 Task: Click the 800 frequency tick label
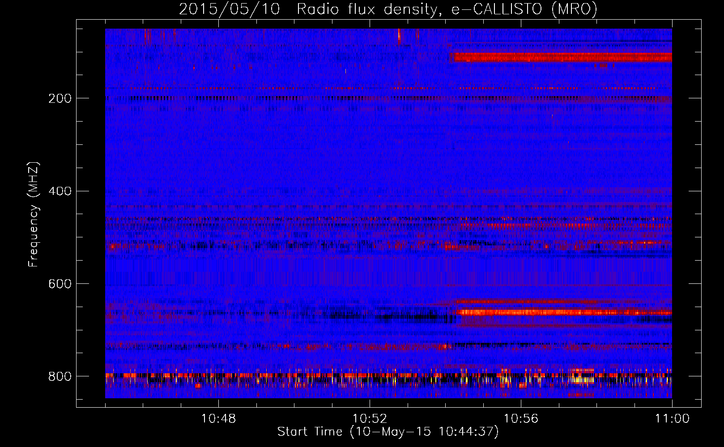click(x=60, y=376)
